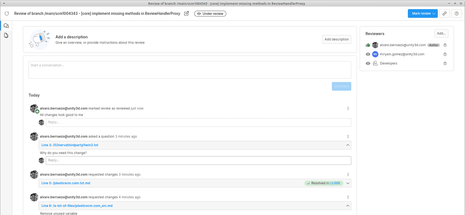Open the three-dot menu for the Line 6 comment
Screen dimensions: 465x215
(348, 197)
